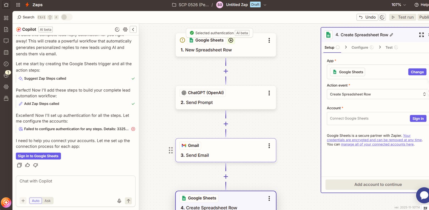The height and width of the screenshot is (210, 429).
Task: Select Auto mode in Copilot chat
Action: point(35,201)
